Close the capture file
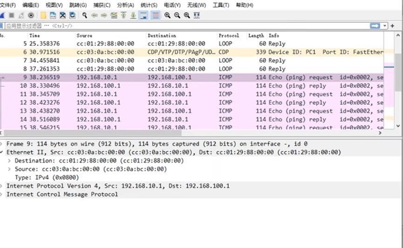This screenshot has height=248, width=403. coord(63,15)
